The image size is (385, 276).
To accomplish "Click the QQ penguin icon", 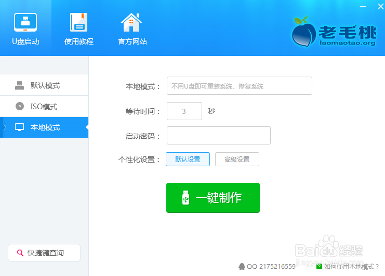I will tap(242, 267).
